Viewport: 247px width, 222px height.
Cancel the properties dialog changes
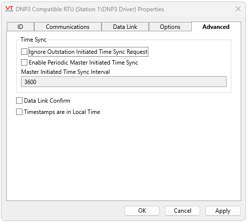(183, 211)
